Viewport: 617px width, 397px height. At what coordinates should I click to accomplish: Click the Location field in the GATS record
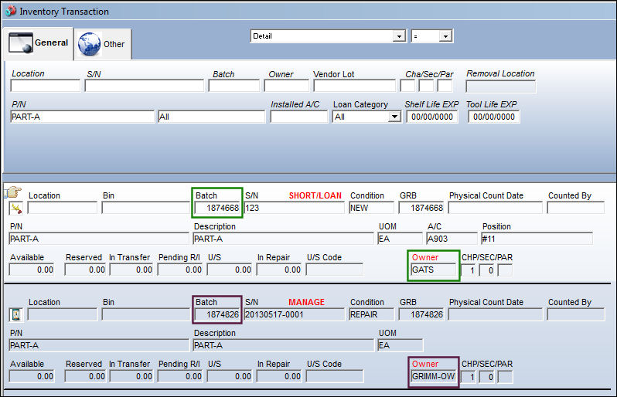pyautogui.click(x=62, y=208)
